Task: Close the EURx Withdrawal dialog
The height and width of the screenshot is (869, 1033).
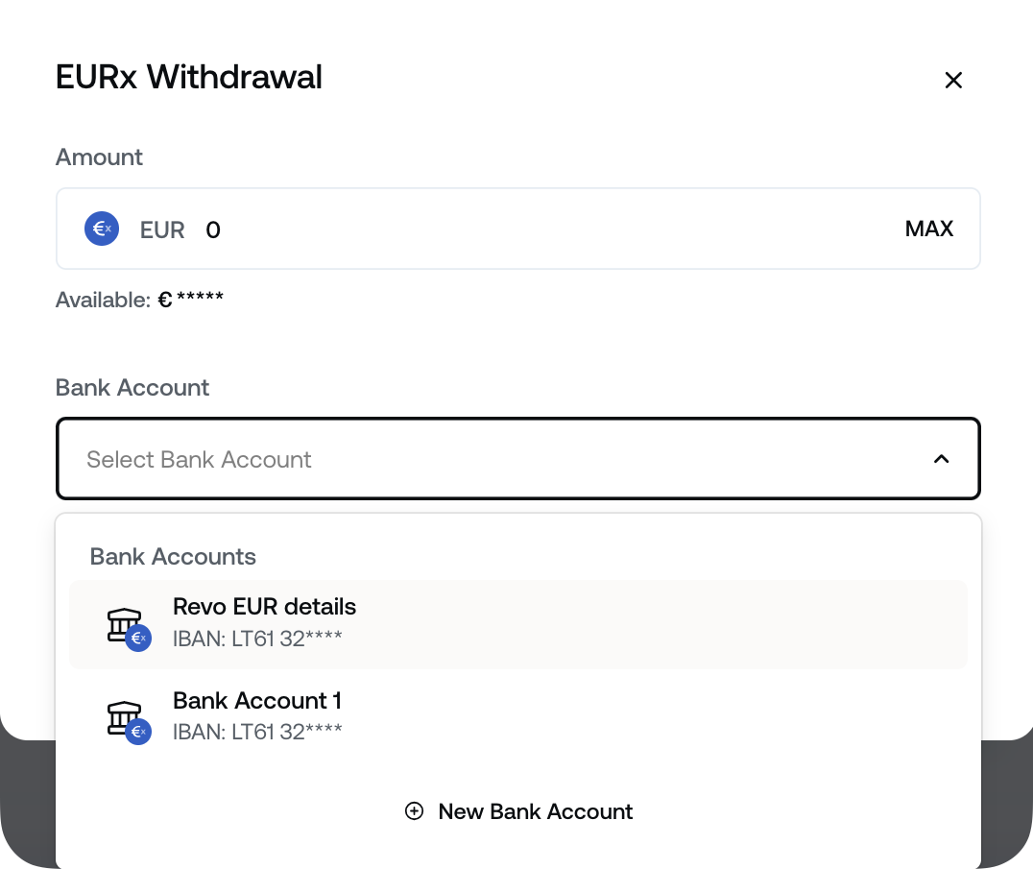Action: pos(953,80)
